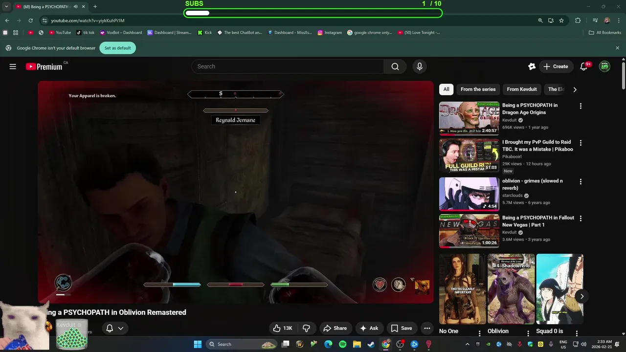626x352 pixels.
Task: Open Dragon Age Origins video thumbnail
Action: click(469, 118)
